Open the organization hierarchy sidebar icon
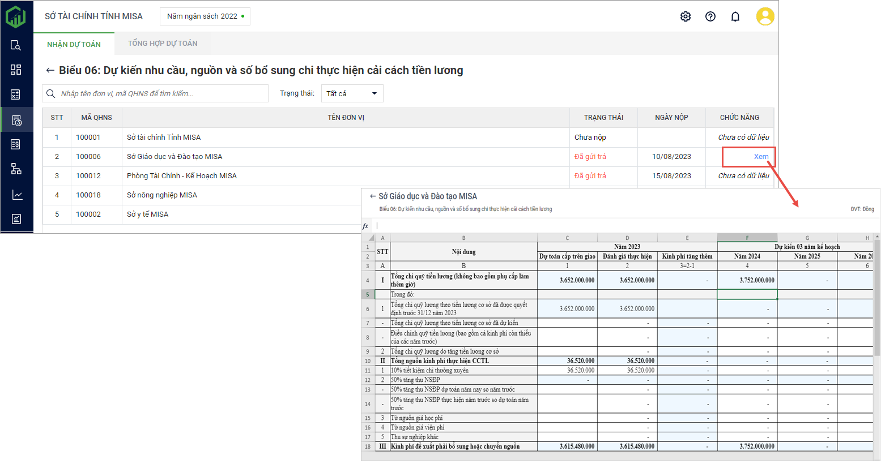 click(16, 169)
